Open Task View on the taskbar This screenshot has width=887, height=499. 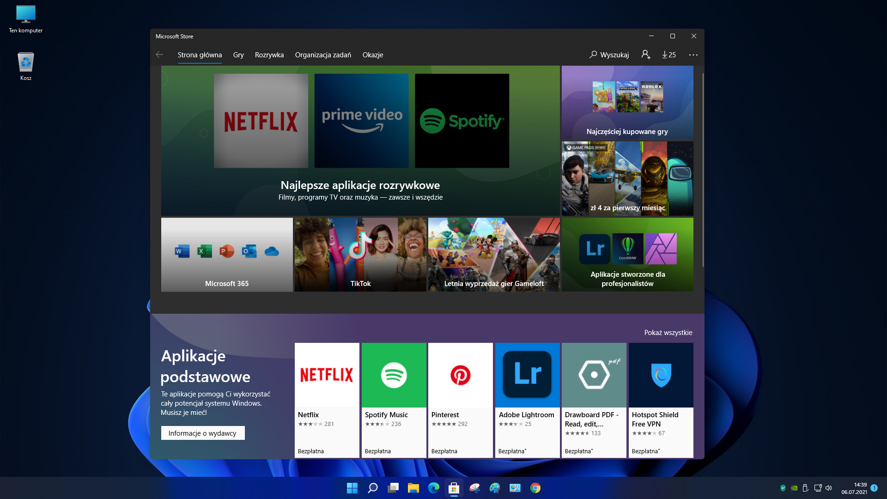coord(393,488)
